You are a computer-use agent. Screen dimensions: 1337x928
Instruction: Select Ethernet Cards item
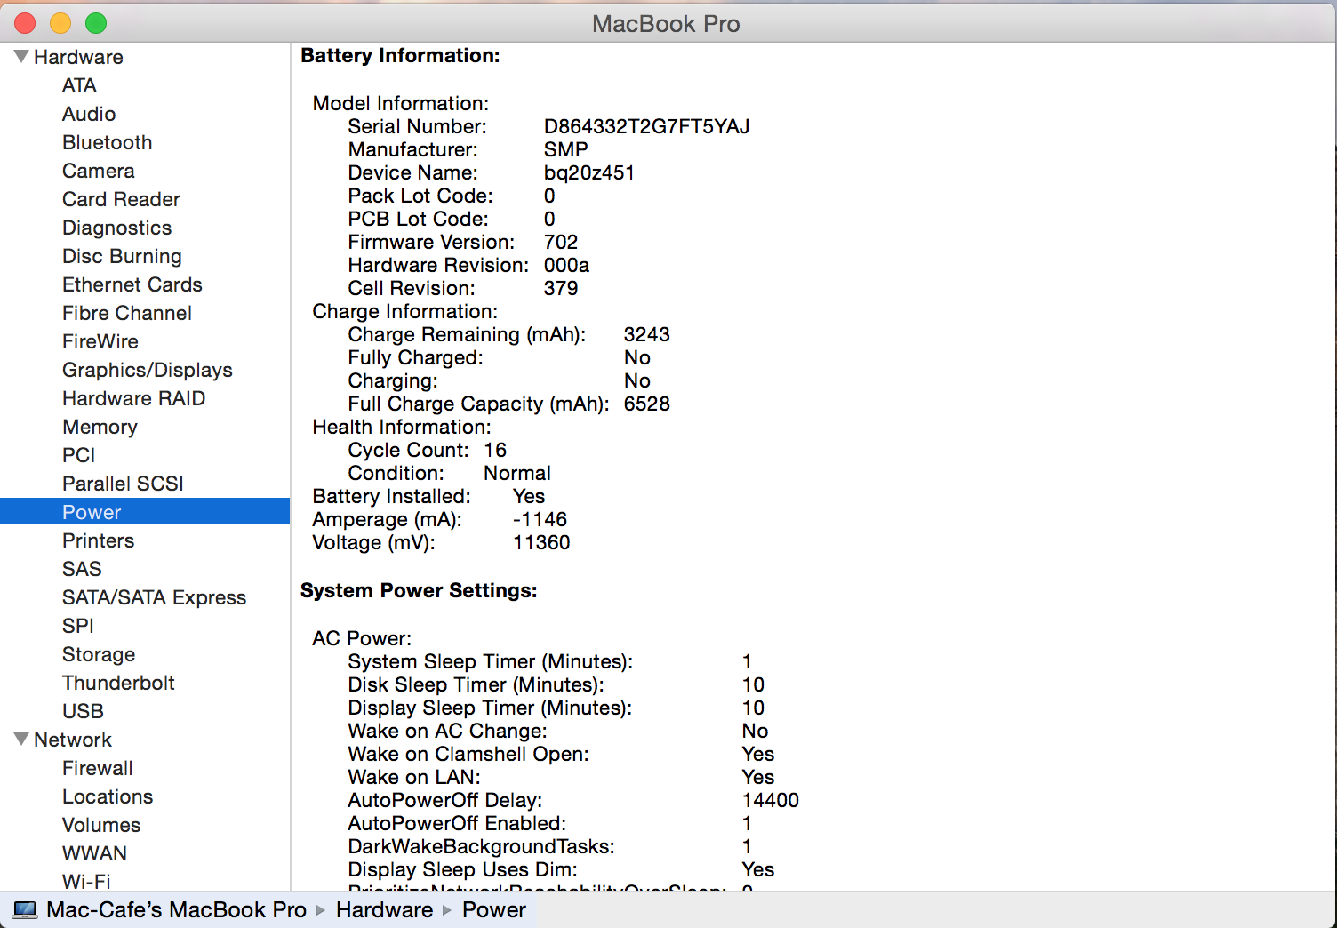[x=132, y=284]
